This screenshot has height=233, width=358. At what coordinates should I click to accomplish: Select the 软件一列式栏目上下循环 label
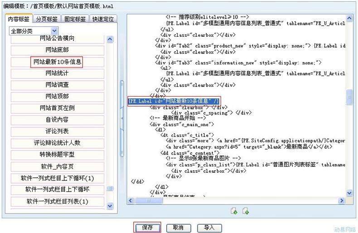click(x=57, y=189)
